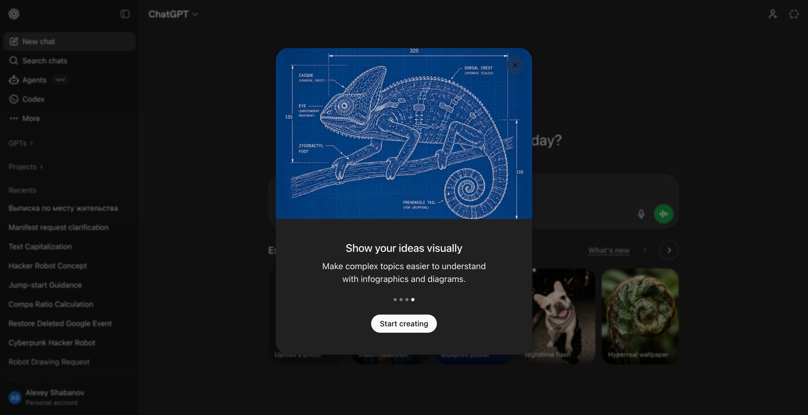Go to the third carousel page dot
This screenshot has height=415, width=808.
407,300
